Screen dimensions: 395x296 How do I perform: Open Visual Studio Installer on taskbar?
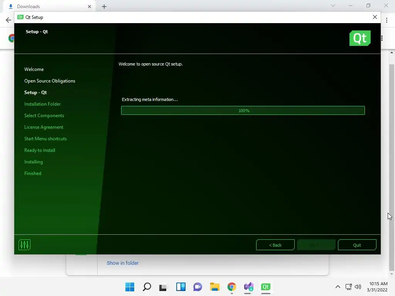pyautogui.click(x=249, y=287)
